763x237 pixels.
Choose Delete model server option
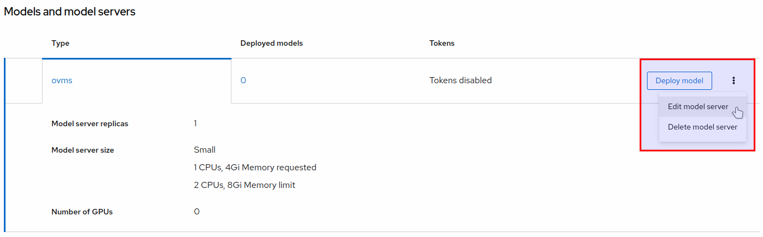702,127
